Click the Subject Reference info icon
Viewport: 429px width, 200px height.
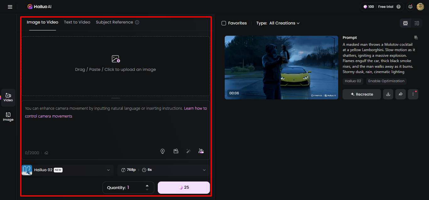(x=137, y=22)
